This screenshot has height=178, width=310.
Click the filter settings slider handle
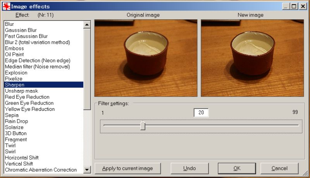(143, 125)
